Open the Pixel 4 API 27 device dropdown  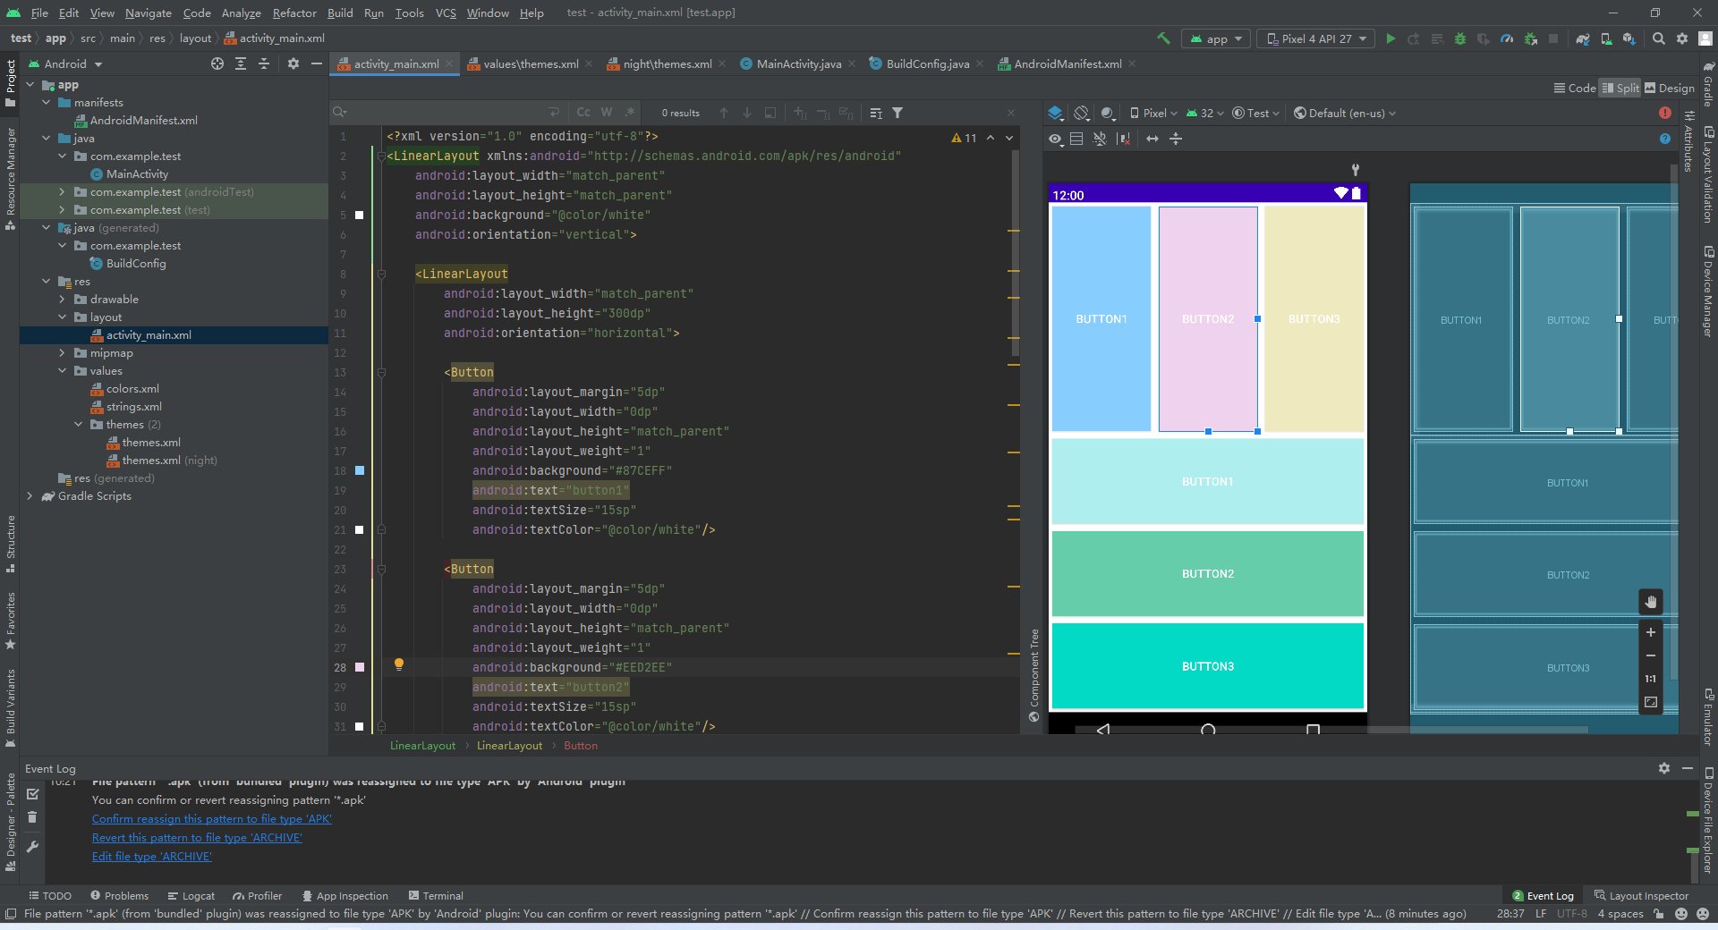coord(1316,38)
